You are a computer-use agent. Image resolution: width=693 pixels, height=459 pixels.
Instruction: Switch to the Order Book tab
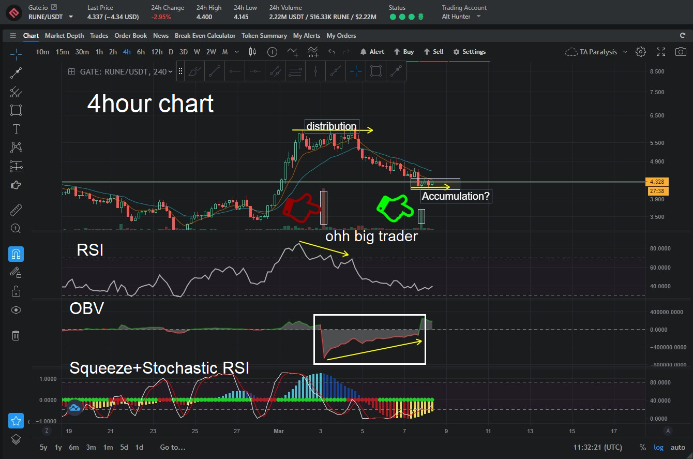[x=130, y=36]
